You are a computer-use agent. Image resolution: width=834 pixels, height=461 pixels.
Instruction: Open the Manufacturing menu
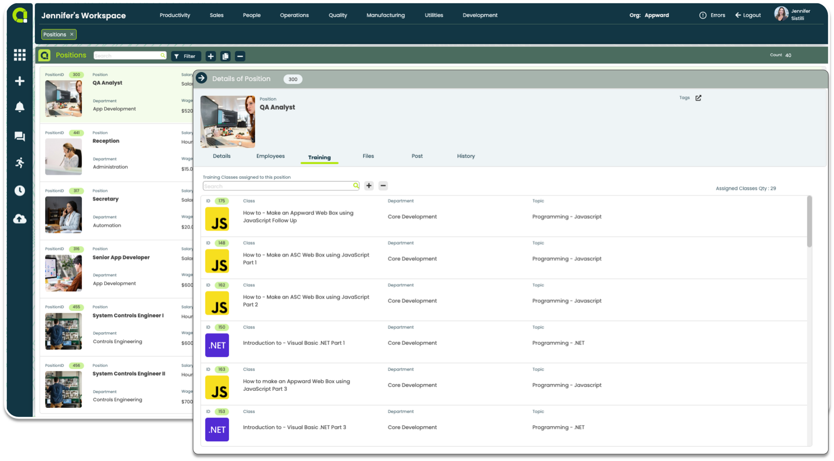(x=386, y=15)
